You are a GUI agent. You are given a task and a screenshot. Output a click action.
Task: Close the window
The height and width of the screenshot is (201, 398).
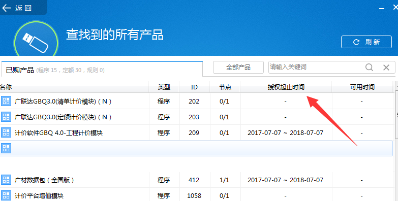395,7
